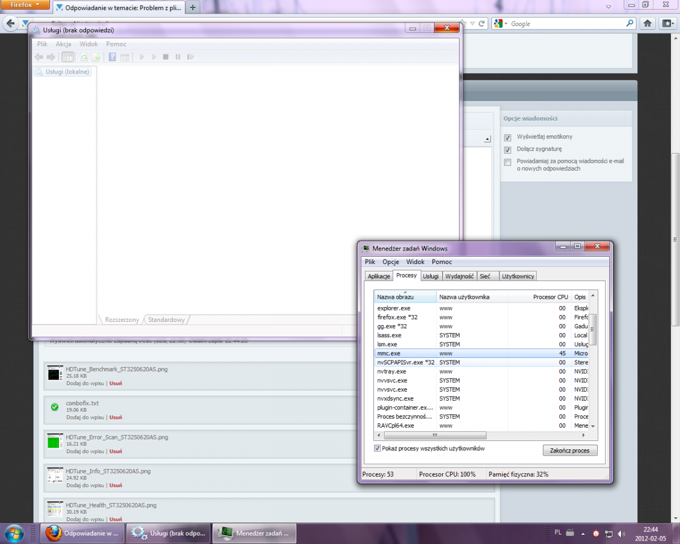Open Windows Start orb
This screenshot has width=680, height=544.
pos(14,533)
